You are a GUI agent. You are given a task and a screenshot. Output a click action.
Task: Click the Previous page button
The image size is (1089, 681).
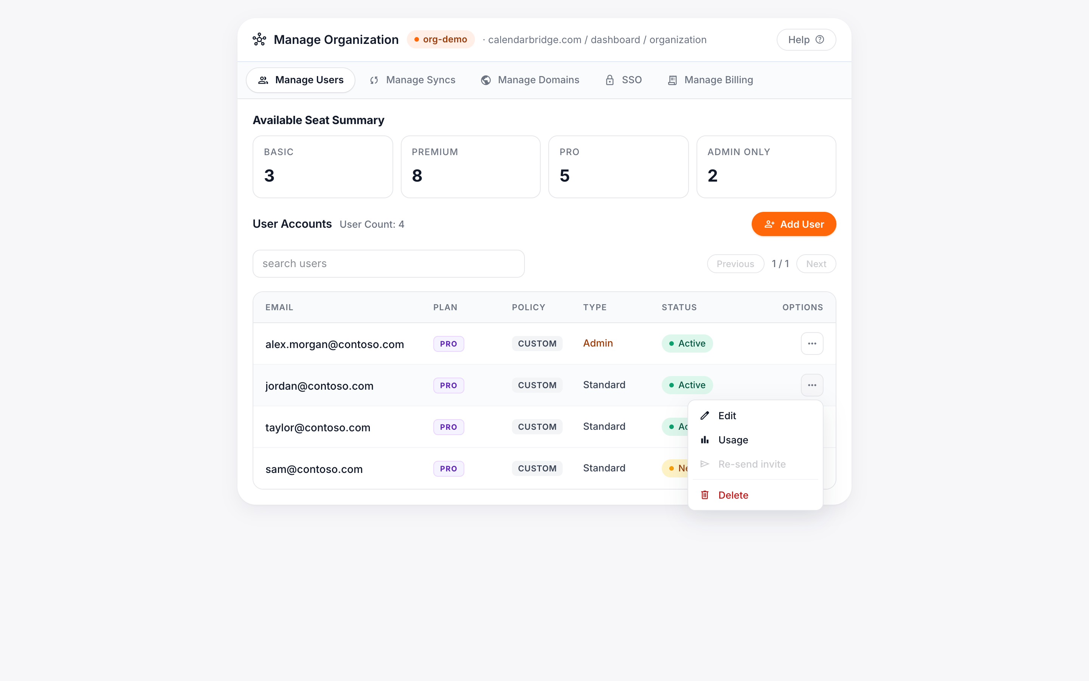(735, 264)
